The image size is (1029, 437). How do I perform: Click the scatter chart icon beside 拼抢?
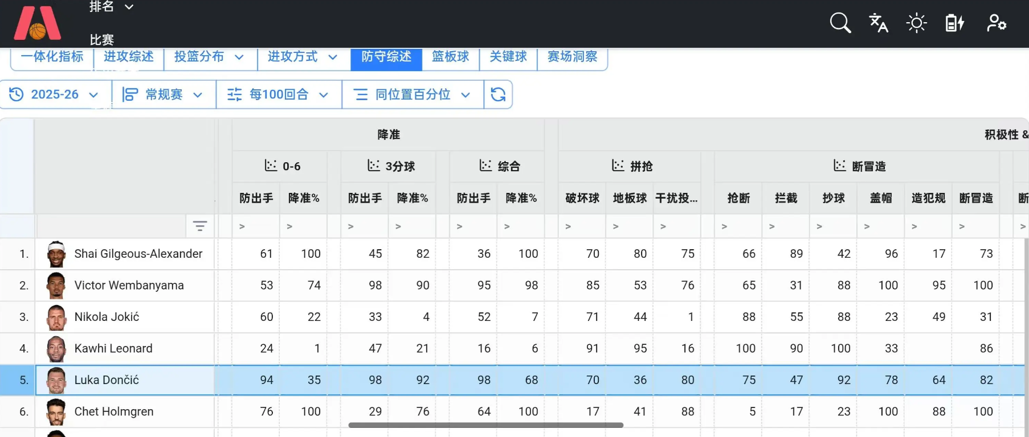[x=618, y=166]
